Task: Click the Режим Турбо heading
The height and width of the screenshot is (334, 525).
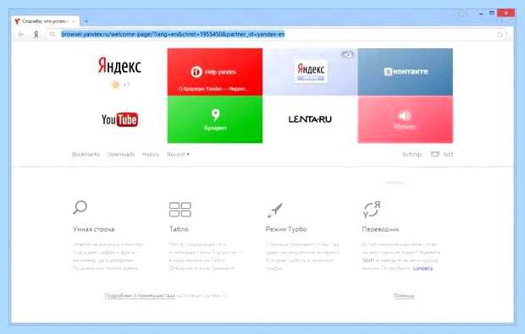Action: pyautogui.click(x=286, y=229)
